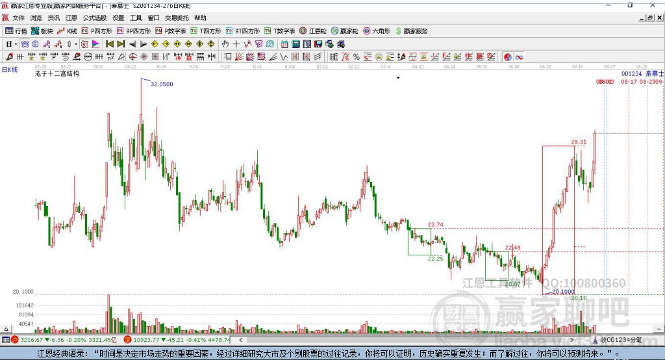Select the n² time cycle tool
This screenshot has width=665, height=360.
pyautogui.click(x=110, y=57)
